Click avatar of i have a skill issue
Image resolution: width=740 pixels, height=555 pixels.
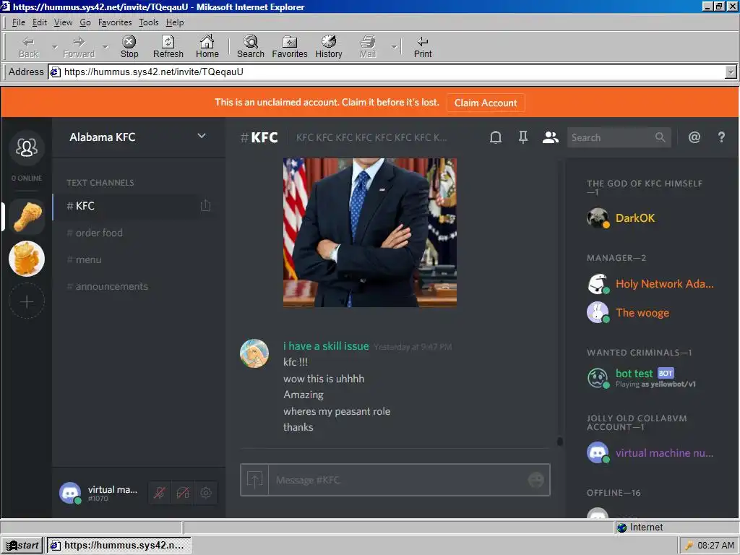254,353
